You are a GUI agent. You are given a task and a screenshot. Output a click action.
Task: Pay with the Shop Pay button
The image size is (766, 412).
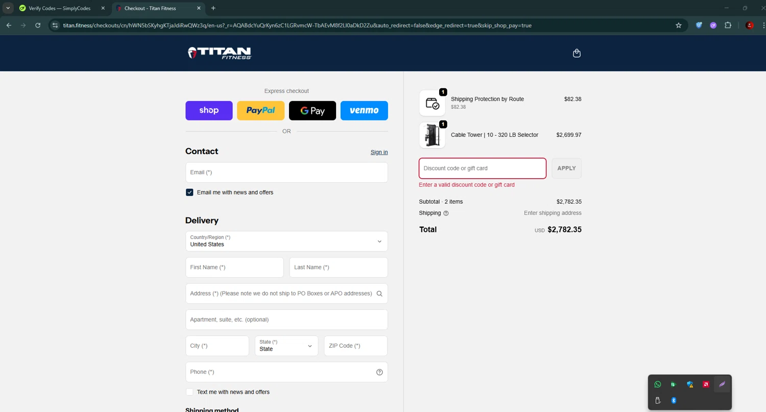point(209,110)
